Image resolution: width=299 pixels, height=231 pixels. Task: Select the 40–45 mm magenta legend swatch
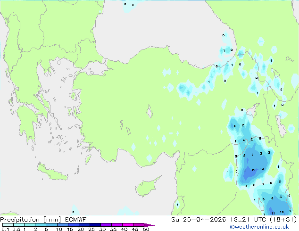[x=128, y=225]
